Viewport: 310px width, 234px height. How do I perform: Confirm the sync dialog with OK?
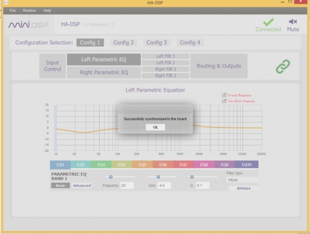[x=155, y=128]
